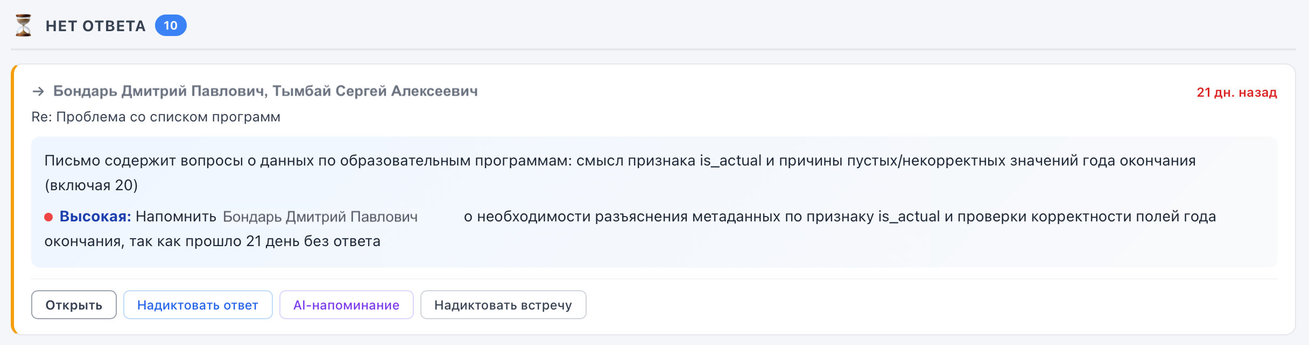Click the recipient names line of the card

[x=266, y=91]
